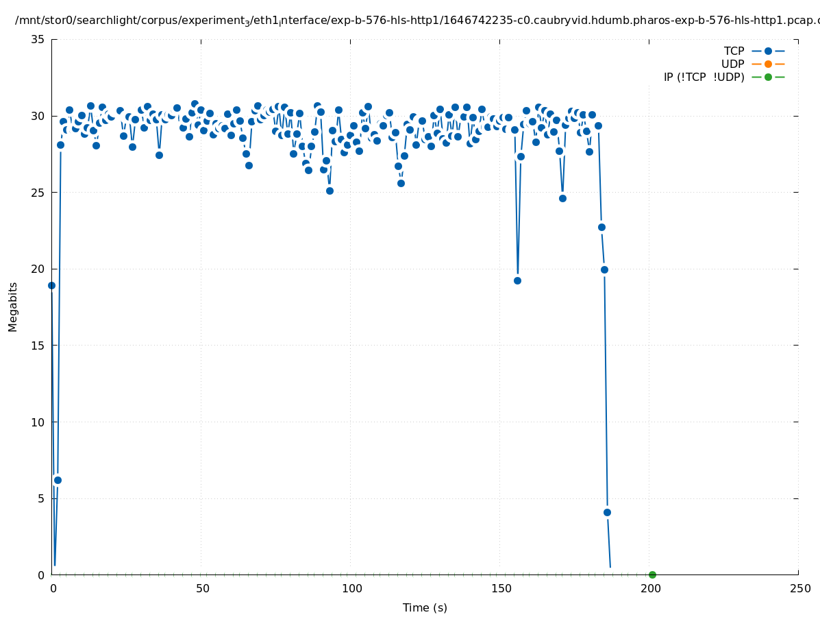Click the 100 tick on the time axis
Image resolution: width=820 pixels, height=617 pixels.
(351, 588)
